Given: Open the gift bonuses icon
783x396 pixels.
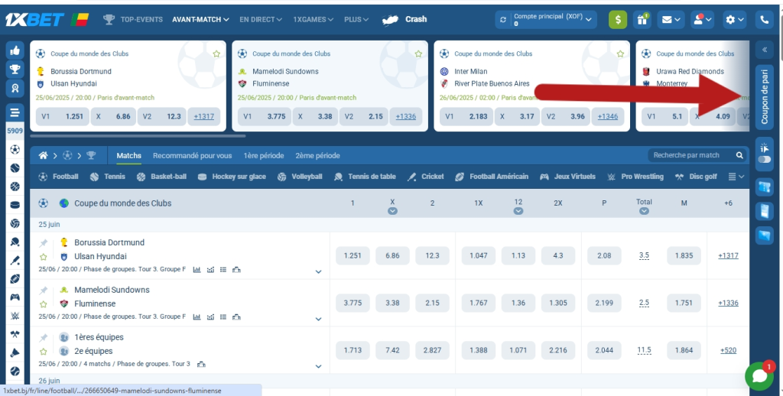Looking at the screenshot, I should (642, 19).
